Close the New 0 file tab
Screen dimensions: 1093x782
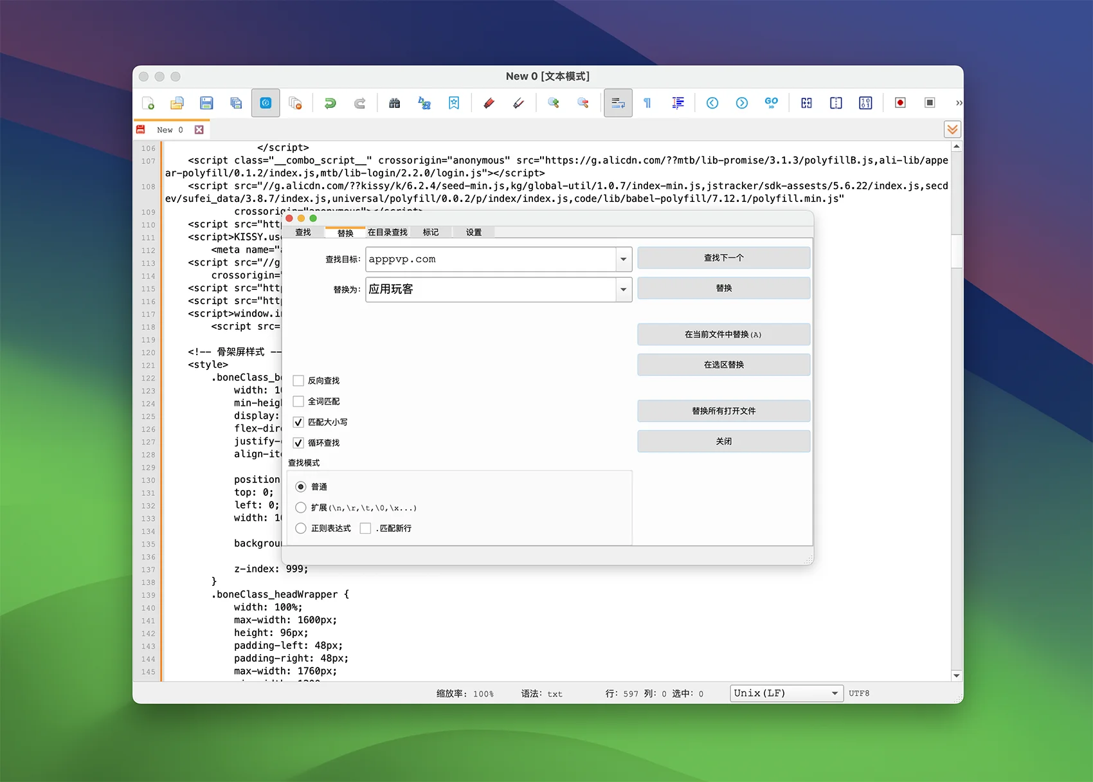pyautogui.click(x=199, y=130)
